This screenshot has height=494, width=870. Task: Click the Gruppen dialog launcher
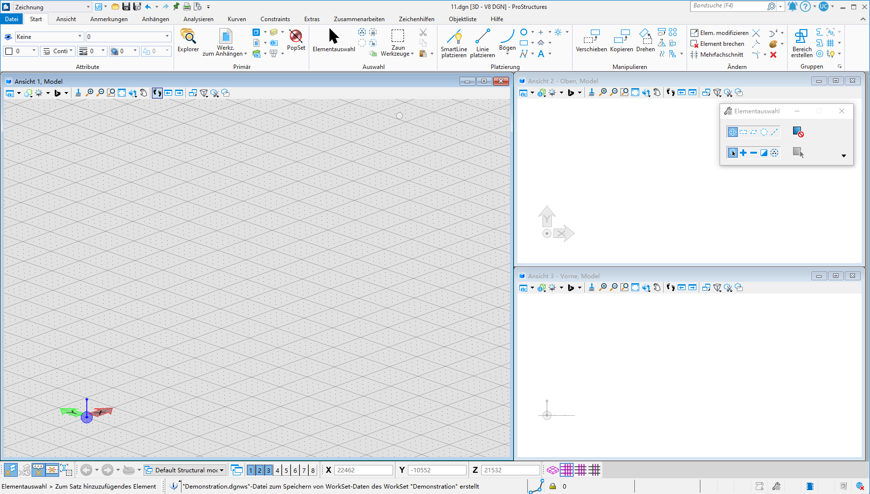click(x=839, y=66)
